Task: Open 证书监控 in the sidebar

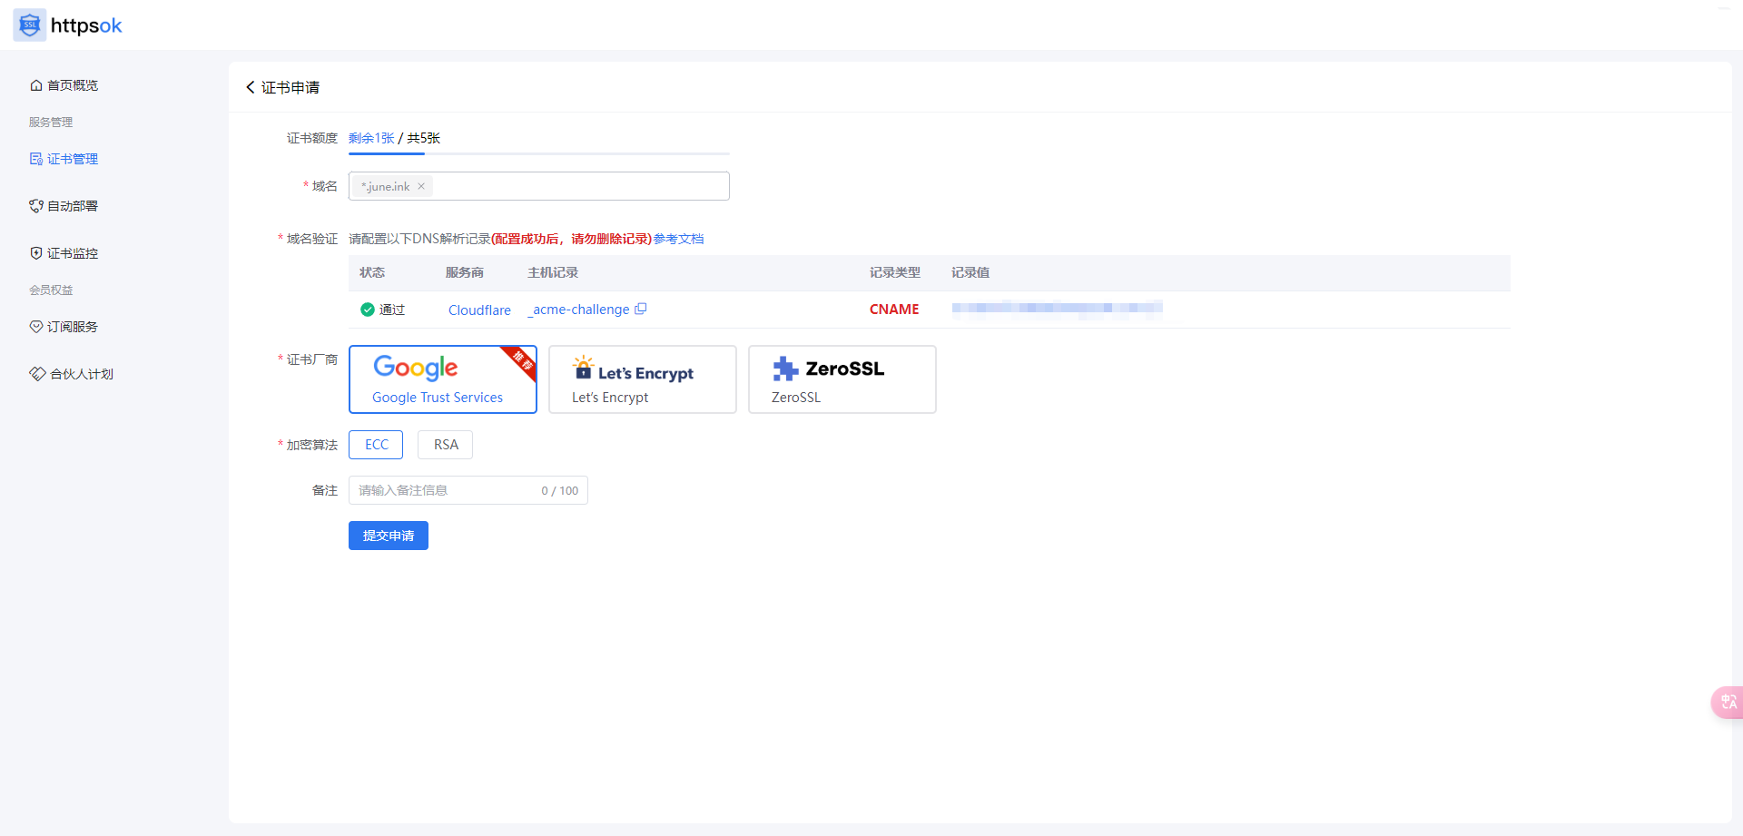Action: click(x=64, y=253)
